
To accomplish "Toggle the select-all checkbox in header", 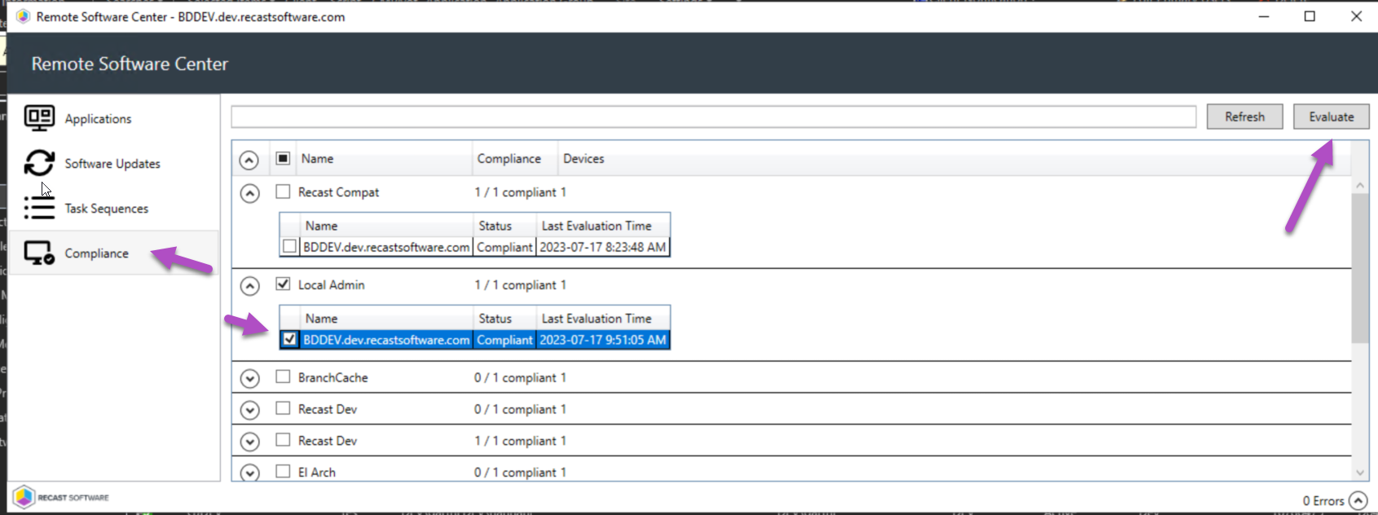I will click(x=283, y=158).
